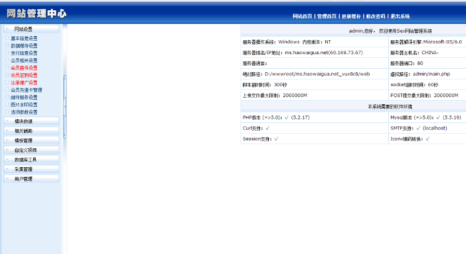Image resolution: width=466 pixels, height=254 pixels.
Task: Click the arrow icon on 网站设置 header
Action: coord(7,29)
